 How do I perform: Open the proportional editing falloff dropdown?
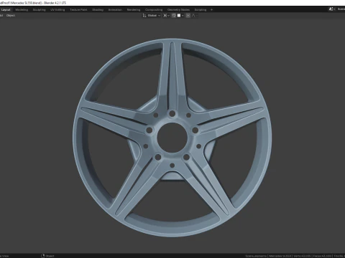[x=194, y=16]
